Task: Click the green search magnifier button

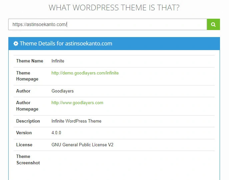Action: [213, 24]
